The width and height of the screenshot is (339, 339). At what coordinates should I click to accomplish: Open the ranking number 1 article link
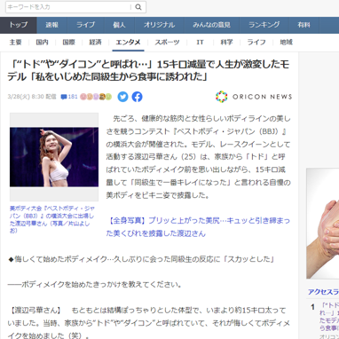pos(329,317)
